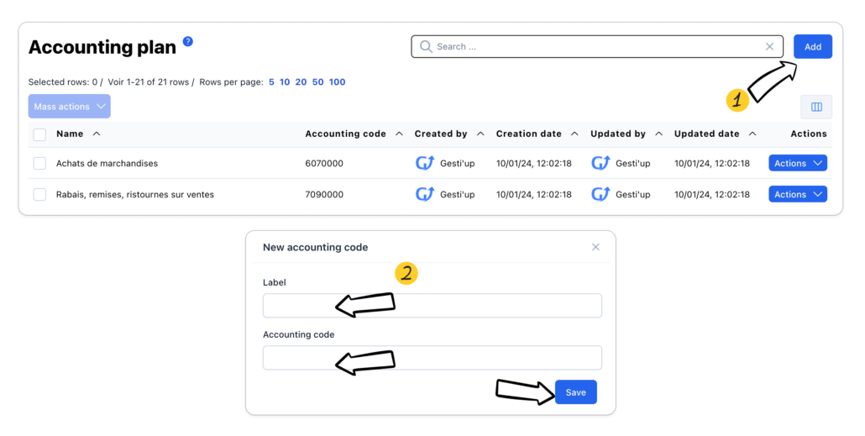Open the column layout settings icon

(815, 107)
